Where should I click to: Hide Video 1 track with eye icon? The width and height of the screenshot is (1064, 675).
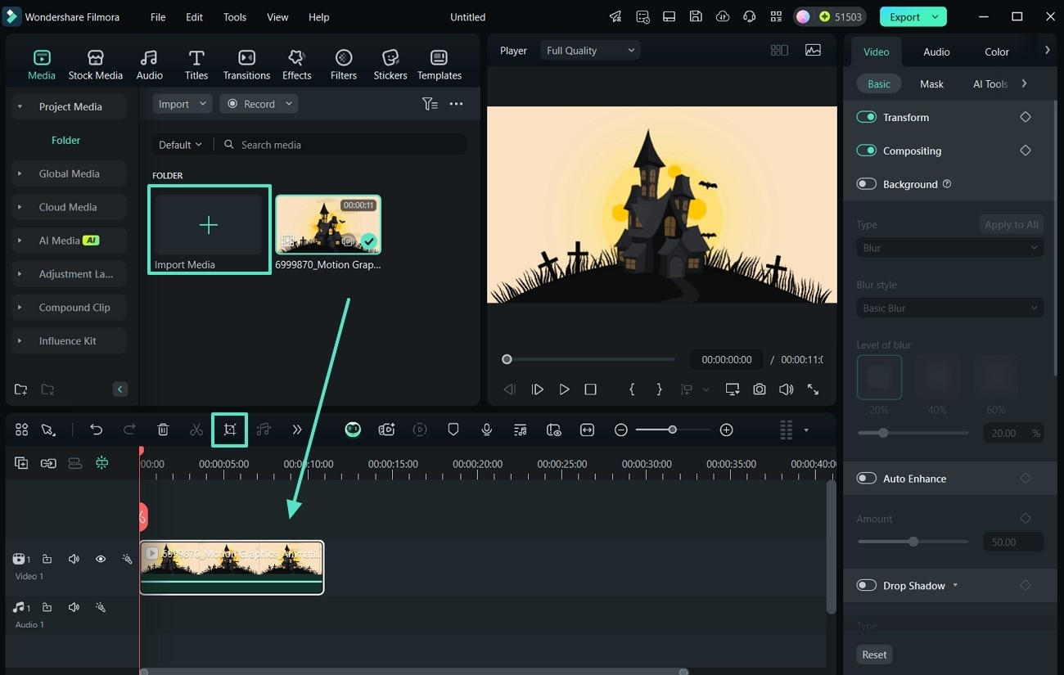tap(101, 559)
